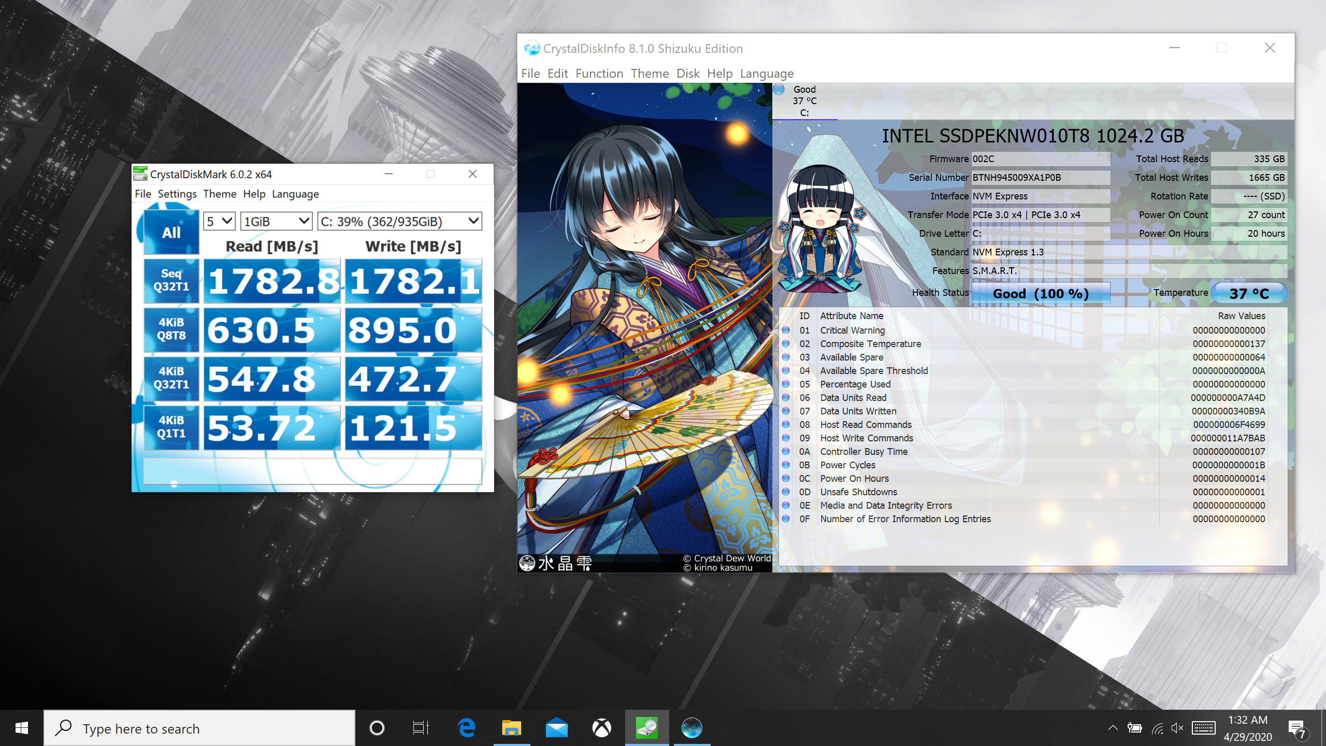Click the Transfer Mode PCIe 3.0 x4 field
1326x746 pixels.
tap(1041, 215)
